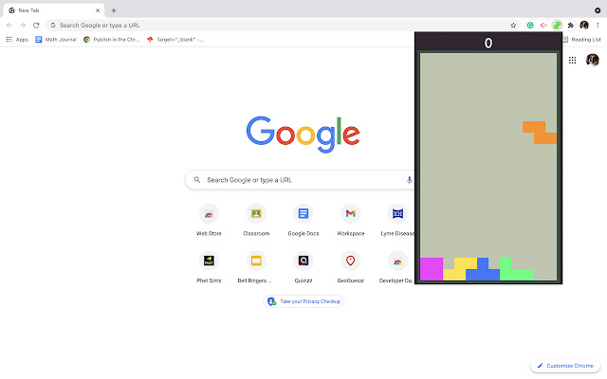607x379 pixels.
Task: Toggle the green Tetris extension icon
Action: pos(557,26)
